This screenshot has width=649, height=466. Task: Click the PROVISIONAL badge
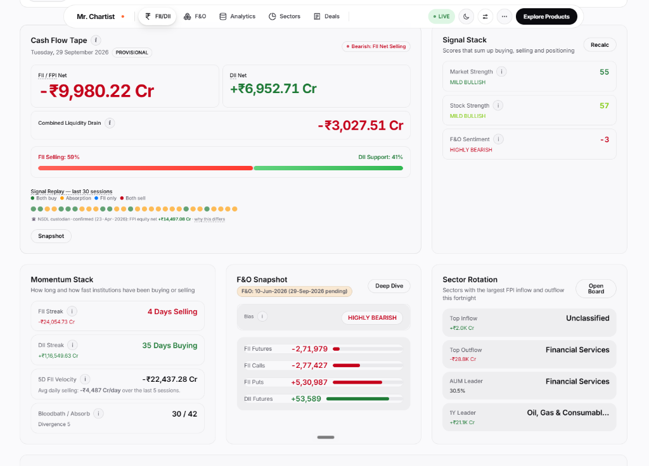(132, 53)
